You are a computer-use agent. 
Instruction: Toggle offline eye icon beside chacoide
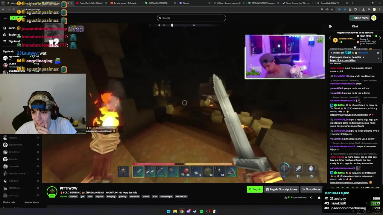coord(38,166)
